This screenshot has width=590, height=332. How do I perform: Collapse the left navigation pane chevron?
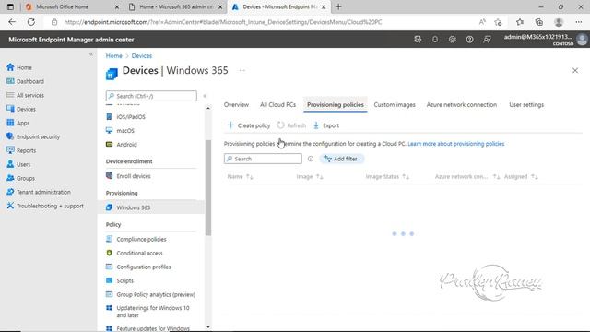(91, 54)
